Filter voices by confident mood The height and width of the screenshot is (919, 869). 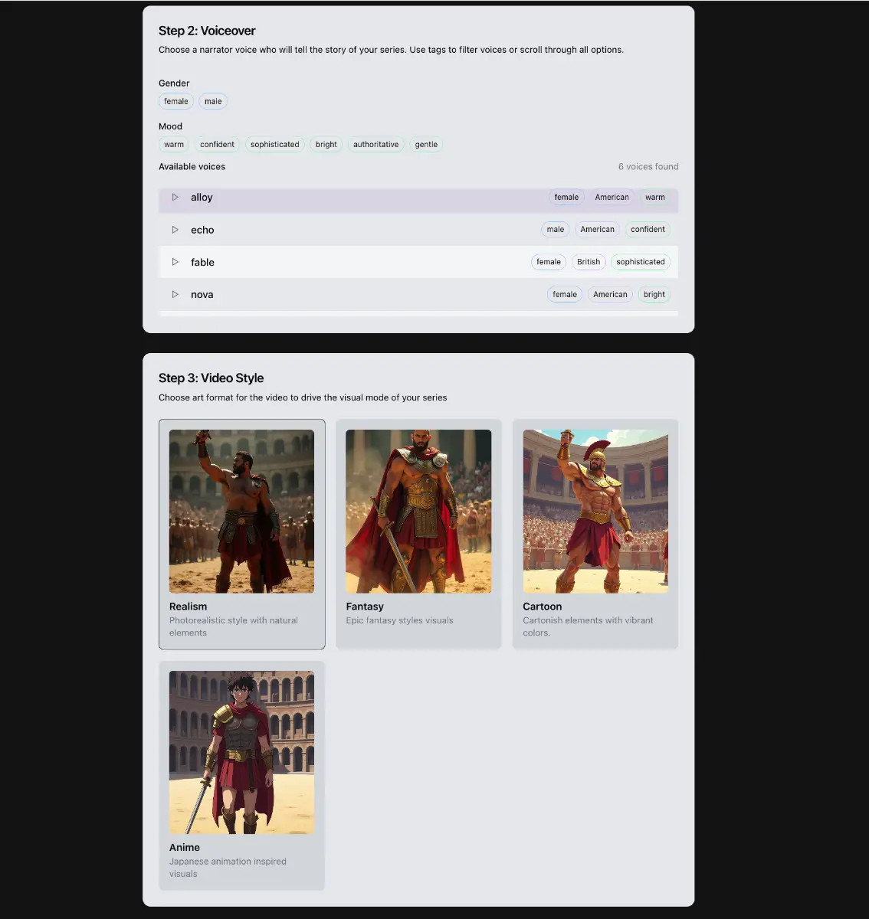[x=217, y=145]
